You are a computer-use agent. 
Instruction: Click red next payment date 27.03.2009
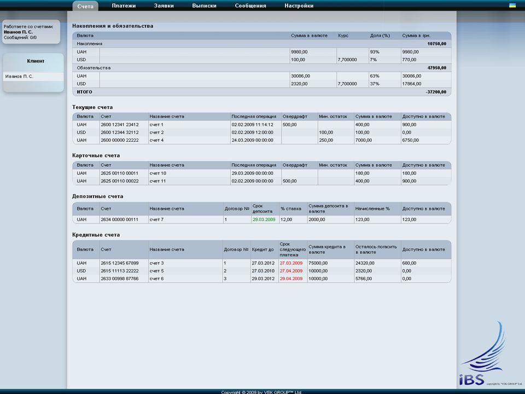pos(291,263)
